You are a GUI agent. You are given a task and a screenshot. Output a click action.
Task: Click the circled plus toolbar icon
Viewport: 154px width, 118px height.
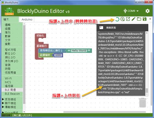click(122, 19)
